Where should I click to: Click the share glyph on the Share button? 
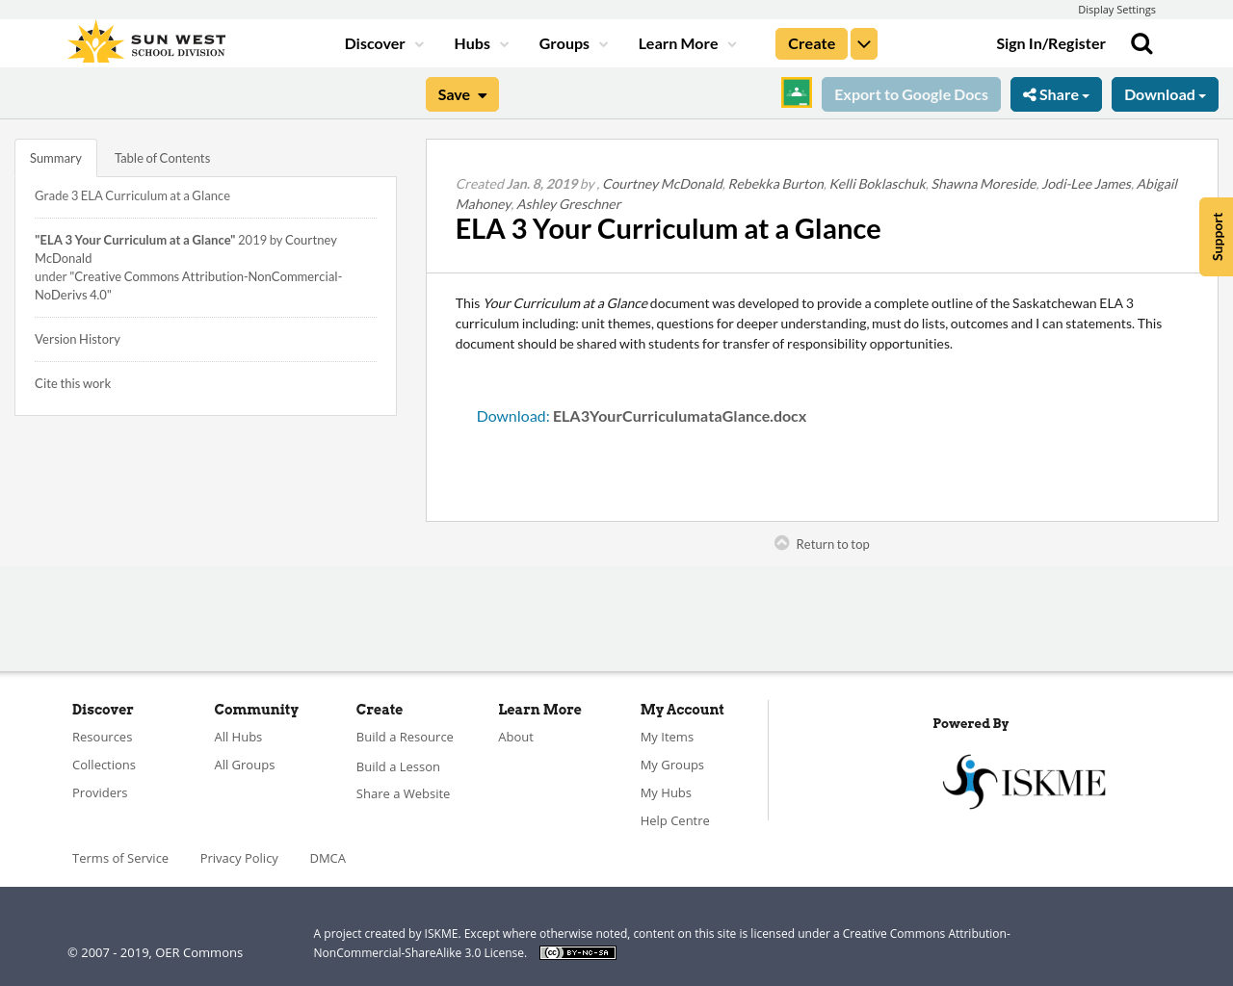point(1029,92)
